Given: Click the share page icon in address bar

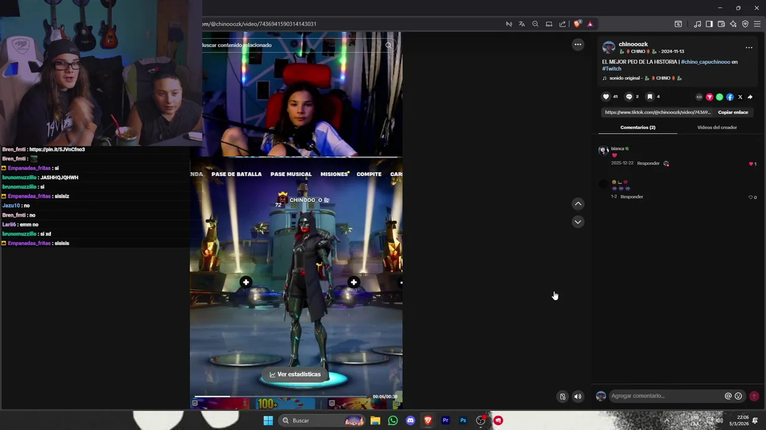Looking at the screenshot, I should click(x=563, y=24).
